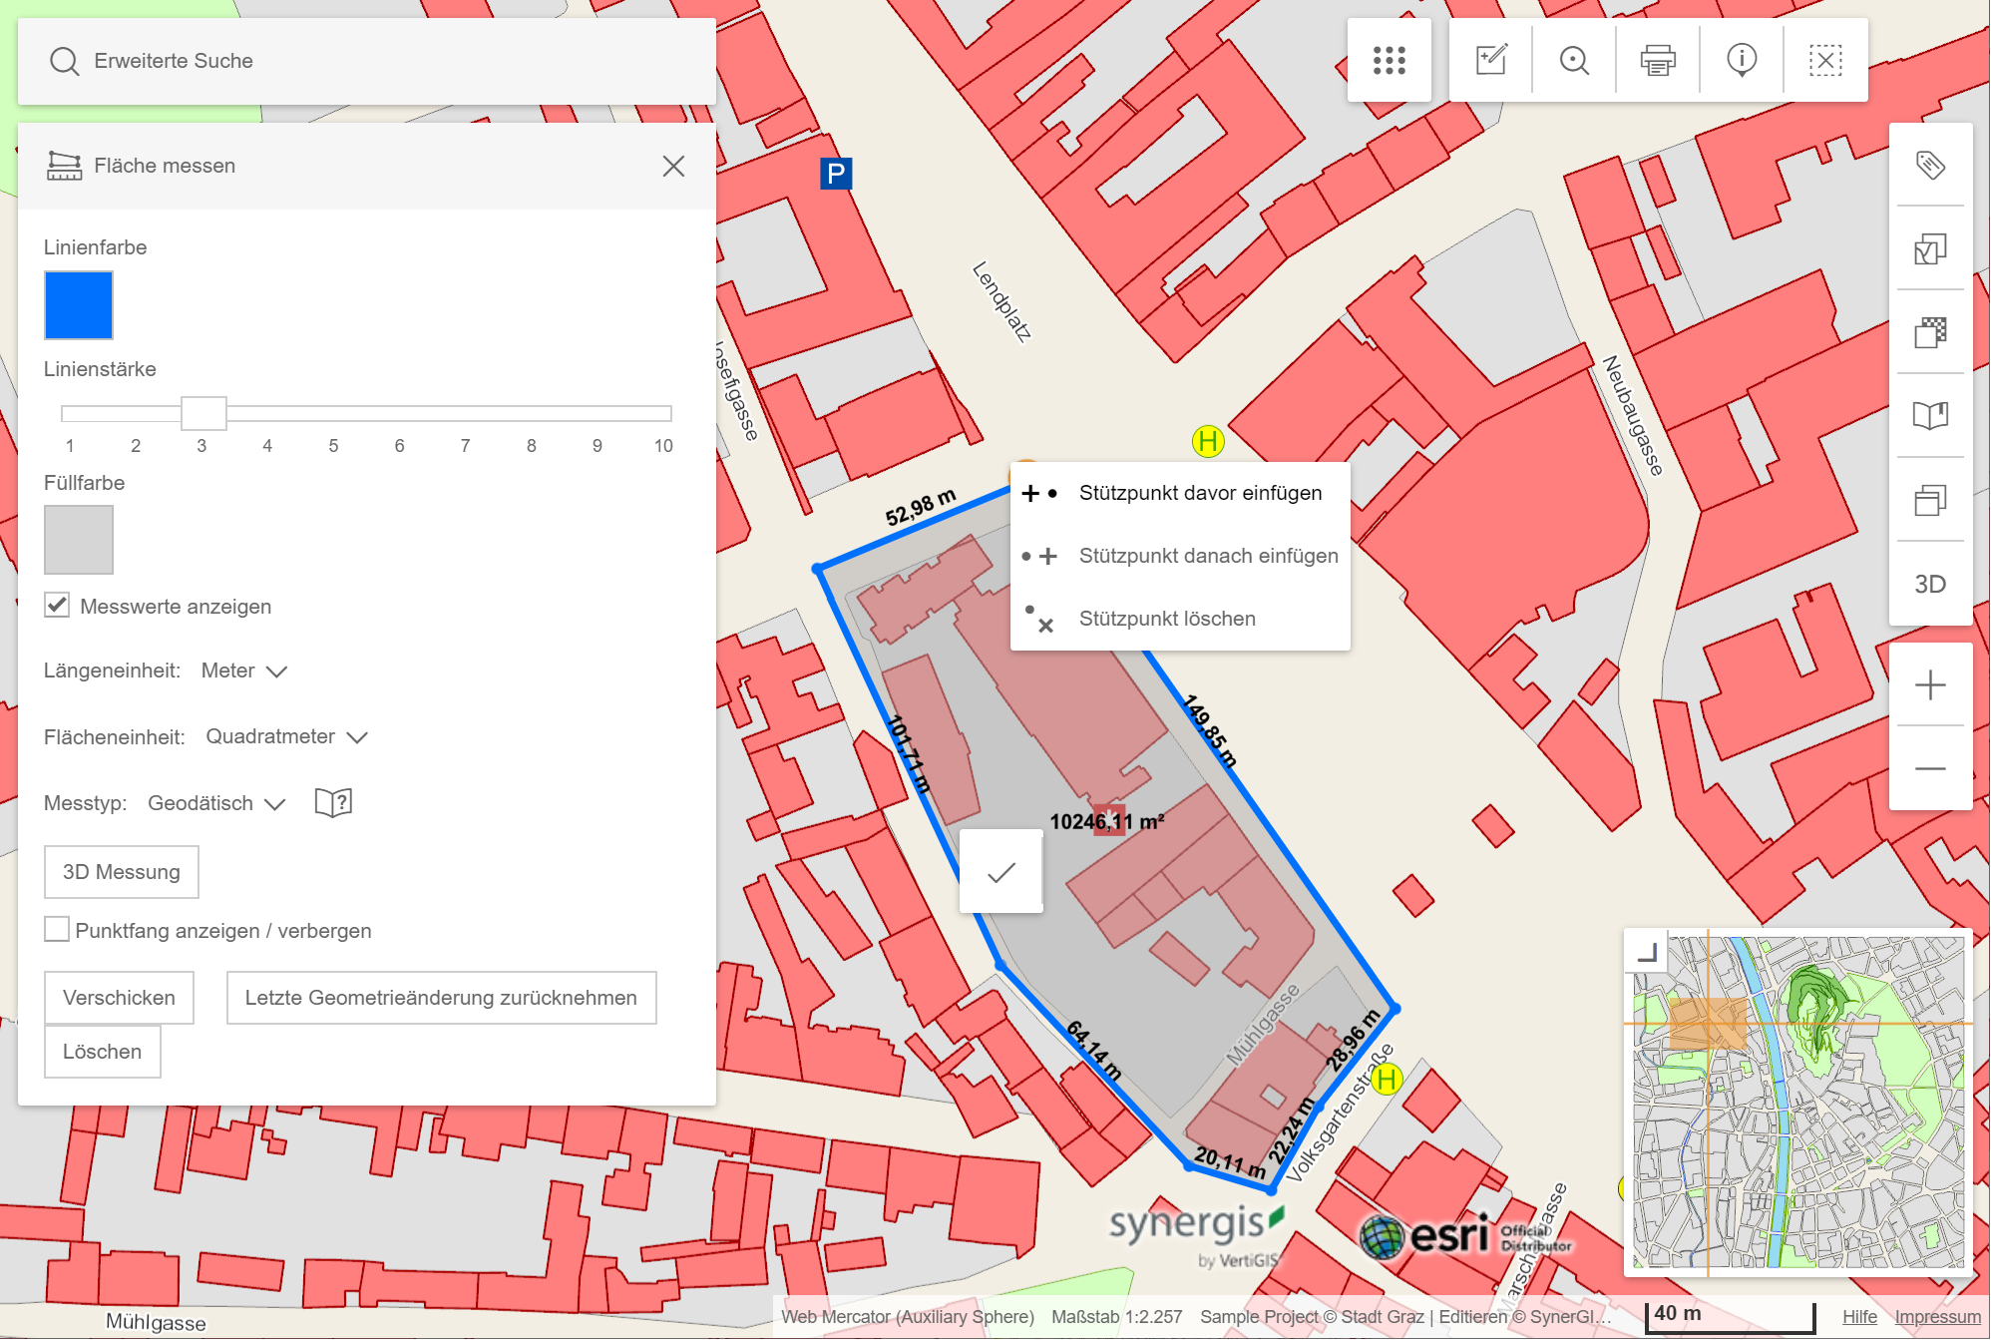Choose Stützpunkt davor einfügen menu entry
Viewport: 1991px width, 1340px height.
click(x=1199, y=493)
